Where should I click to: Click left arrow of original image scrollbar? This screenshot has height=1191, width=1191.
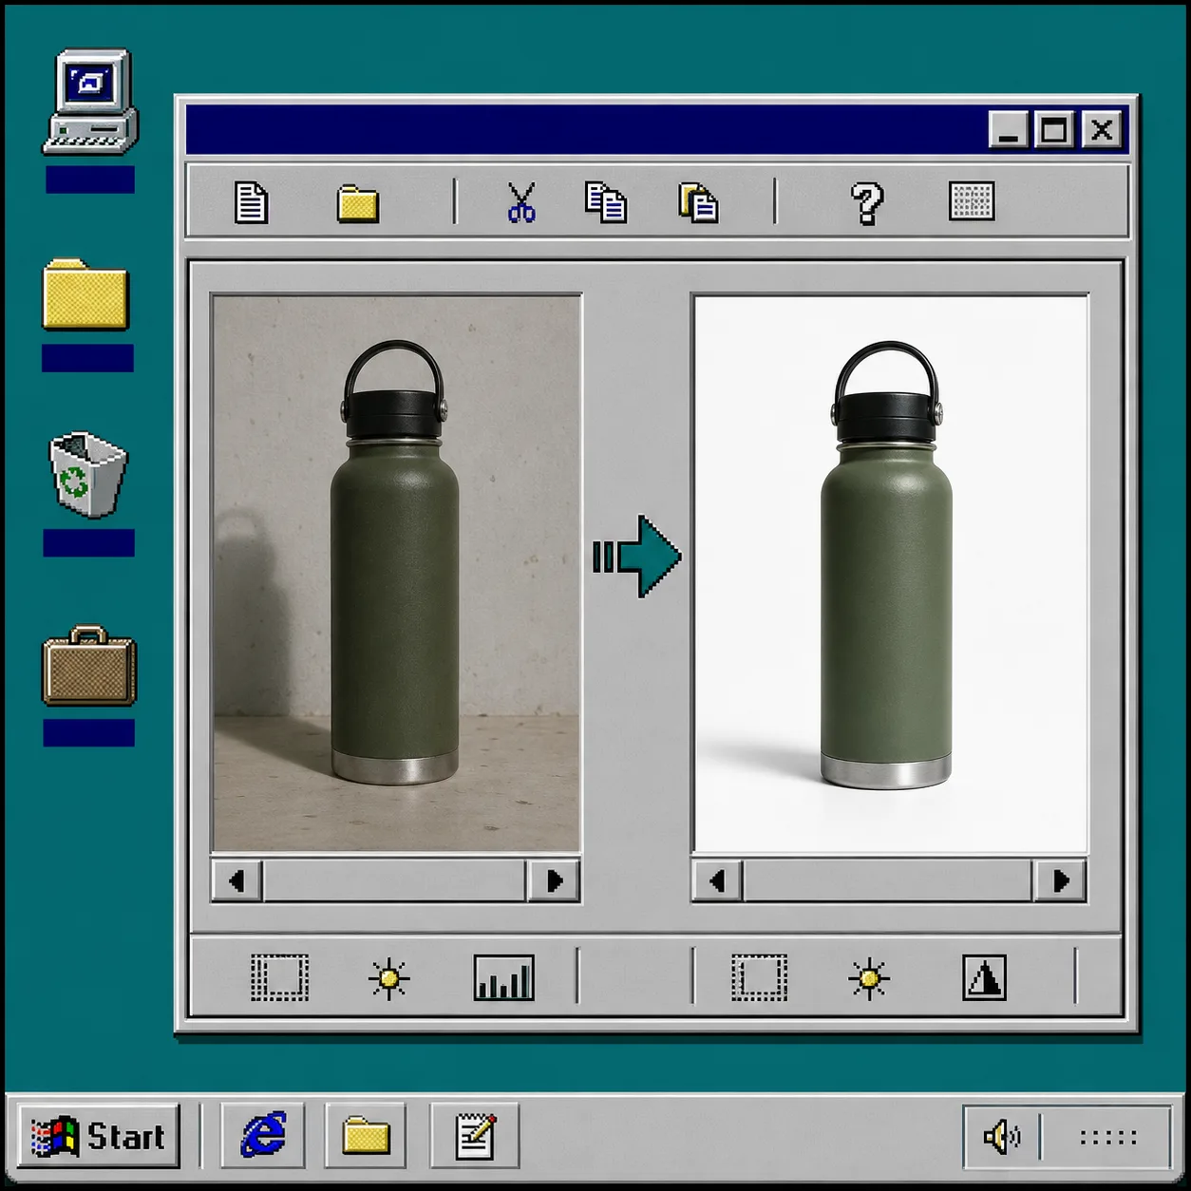point(237,880)
